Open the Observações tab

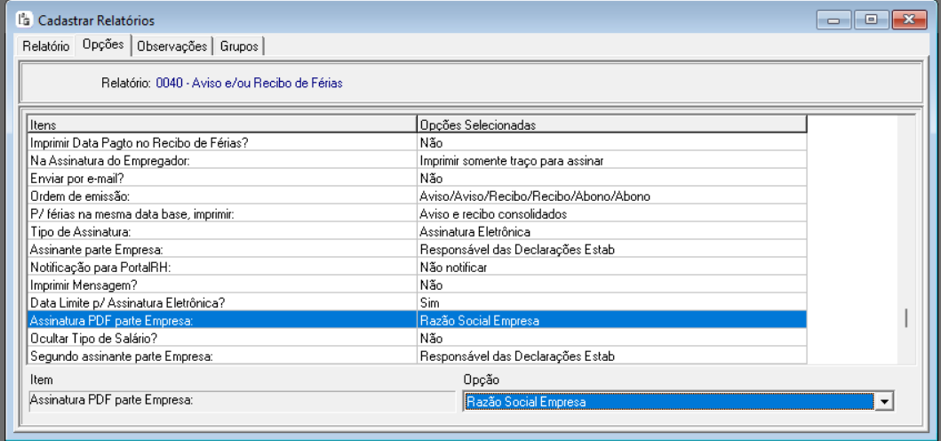172,46
